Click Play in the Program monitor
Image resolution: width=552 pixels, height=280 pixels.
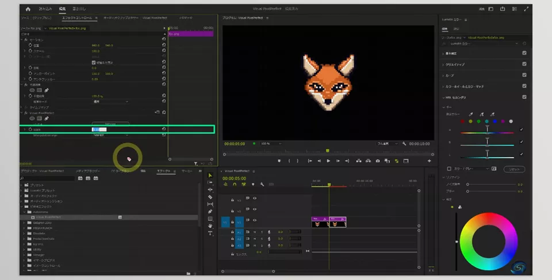click(328, 161)
